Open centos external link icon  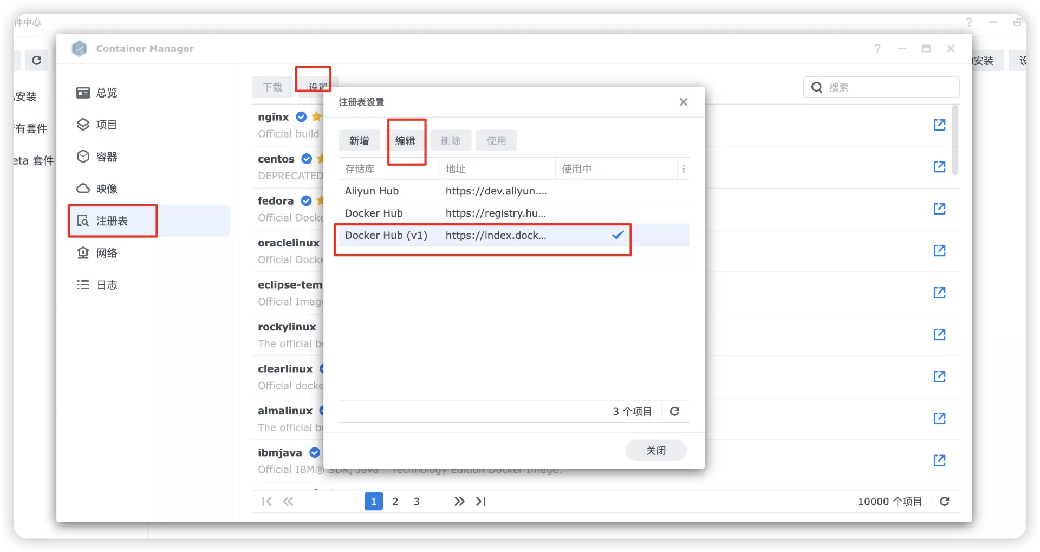[x=939, y=166]
